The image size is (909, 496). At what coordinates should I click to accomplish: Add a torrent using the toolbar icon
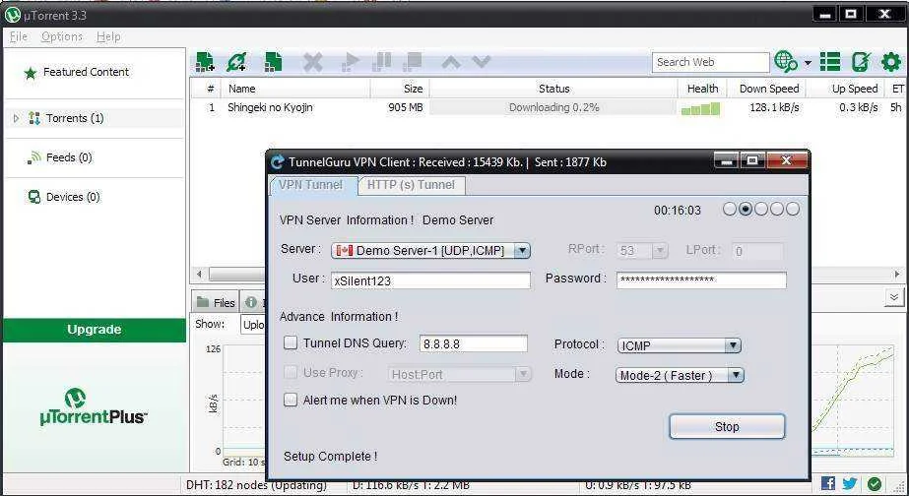coord(205,62)
